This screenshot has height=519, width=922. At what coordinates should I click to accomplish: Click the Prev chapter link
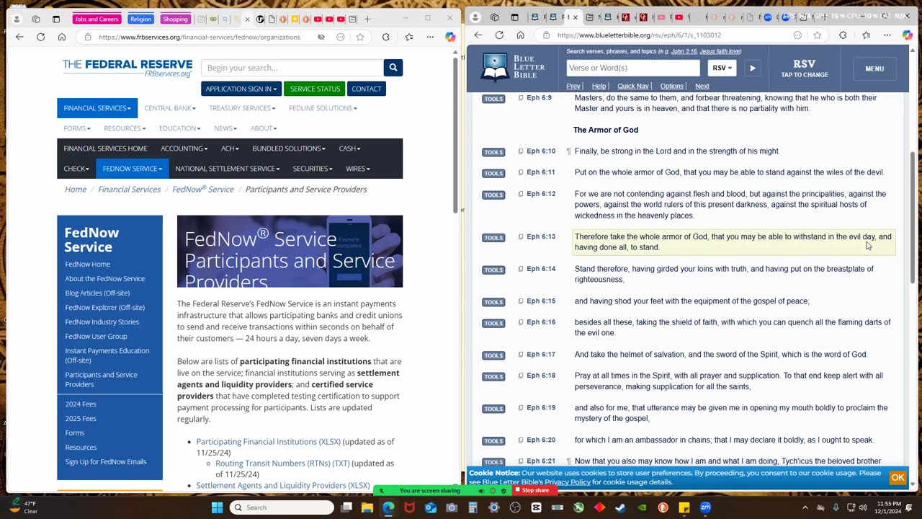pyautogui.click(x=573, y=86)
